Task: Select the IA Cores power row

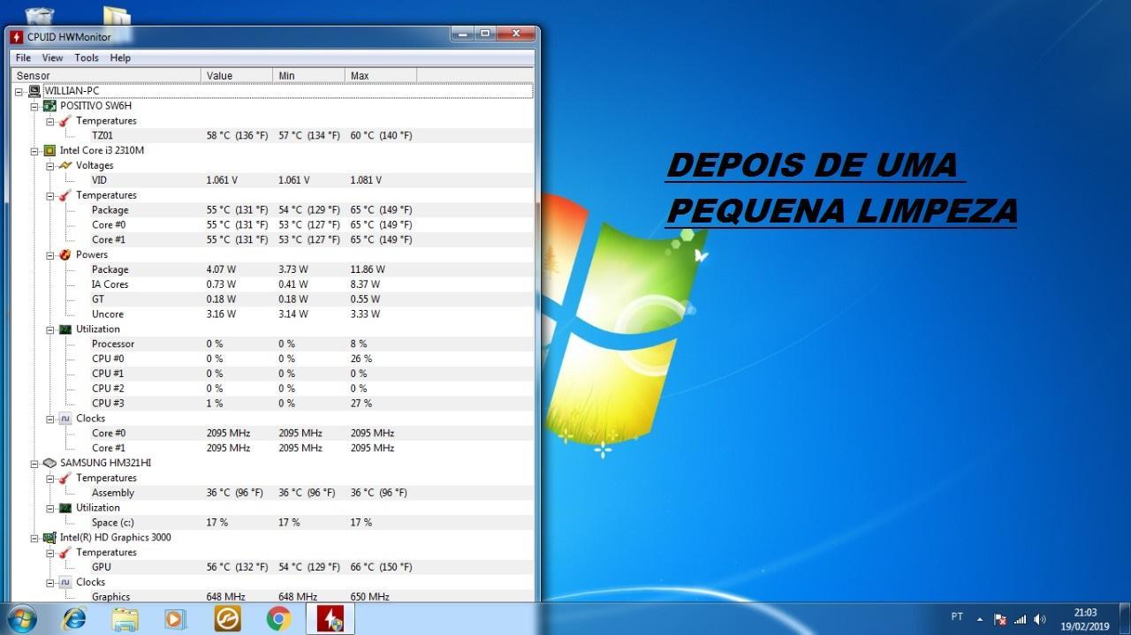Action: tap(272, 284)
